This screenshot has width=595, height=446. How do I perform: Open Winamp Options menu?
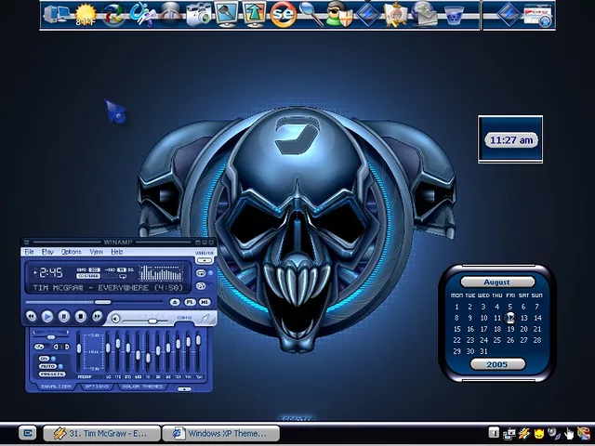coord(71,252)
